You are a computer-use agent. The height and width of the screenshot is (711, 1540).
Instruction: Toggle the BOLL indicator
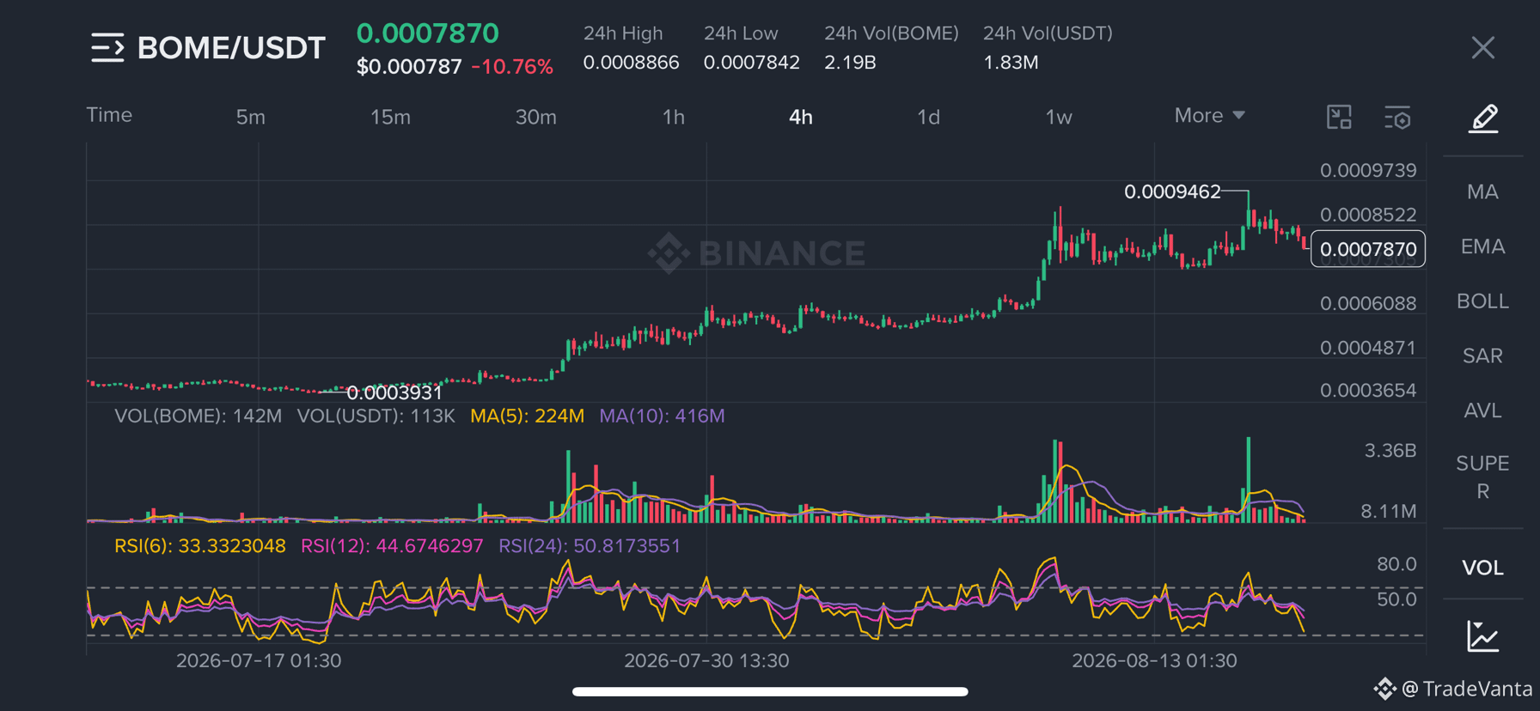pos(1482,301)
